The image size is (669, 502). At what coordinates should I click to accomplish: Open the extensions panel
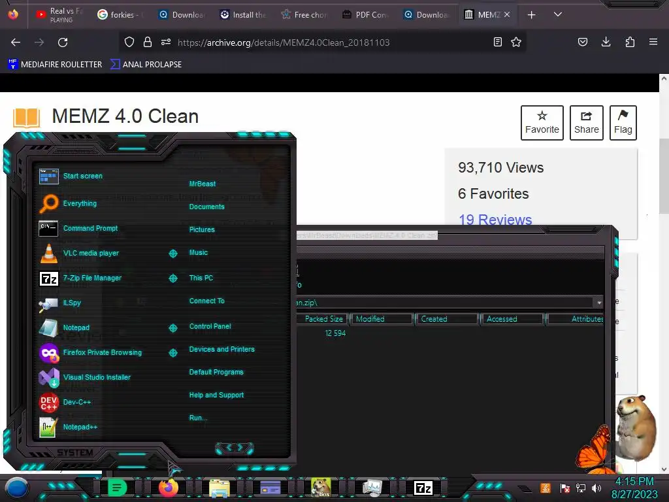click(630, 42)
